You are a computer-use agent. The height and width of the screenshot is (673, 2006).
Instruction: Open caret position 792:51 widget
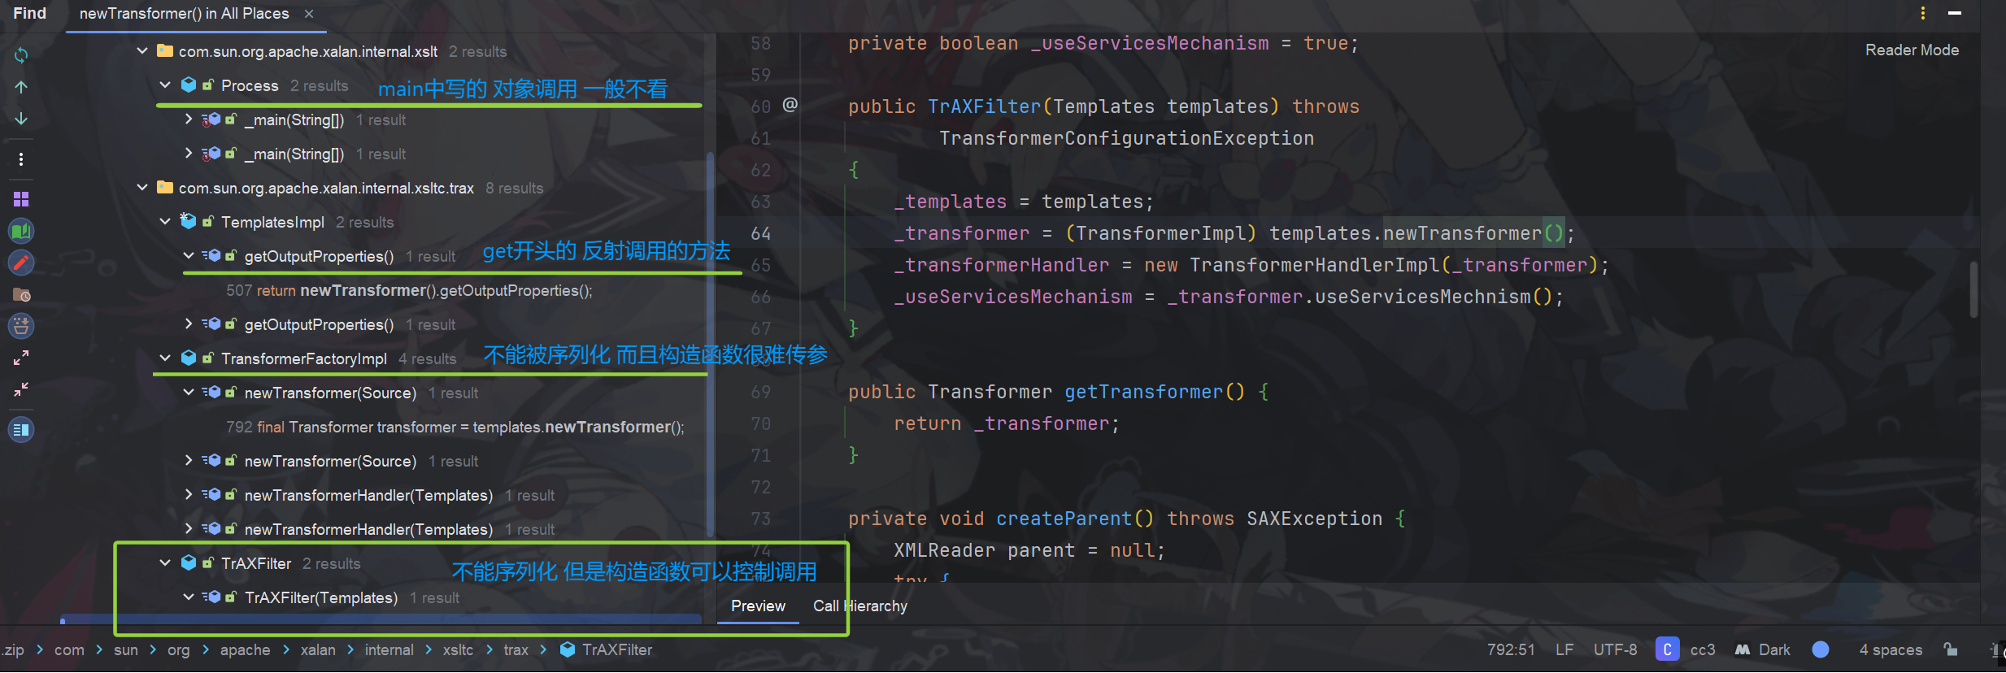pyautogui.click(x=1511, y=649)
